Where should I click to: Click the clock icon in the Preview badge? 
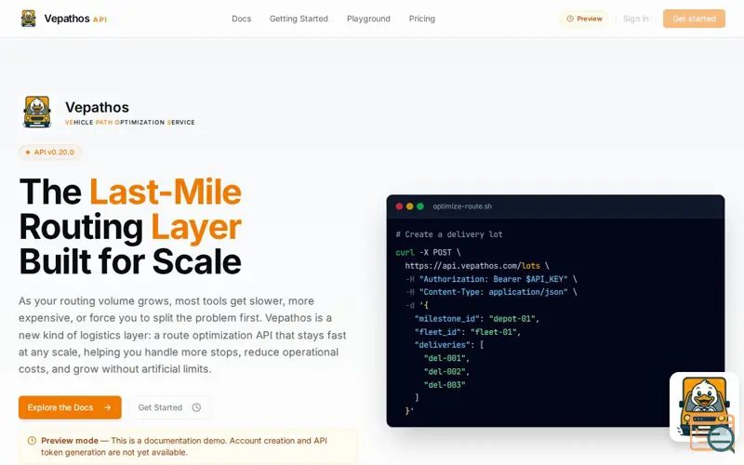(x=570, y=19)
